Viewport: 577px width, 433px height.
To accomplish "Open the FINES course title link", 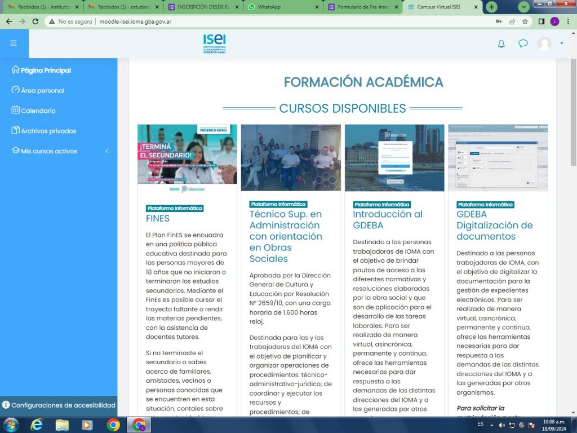I will pos(158,218).
